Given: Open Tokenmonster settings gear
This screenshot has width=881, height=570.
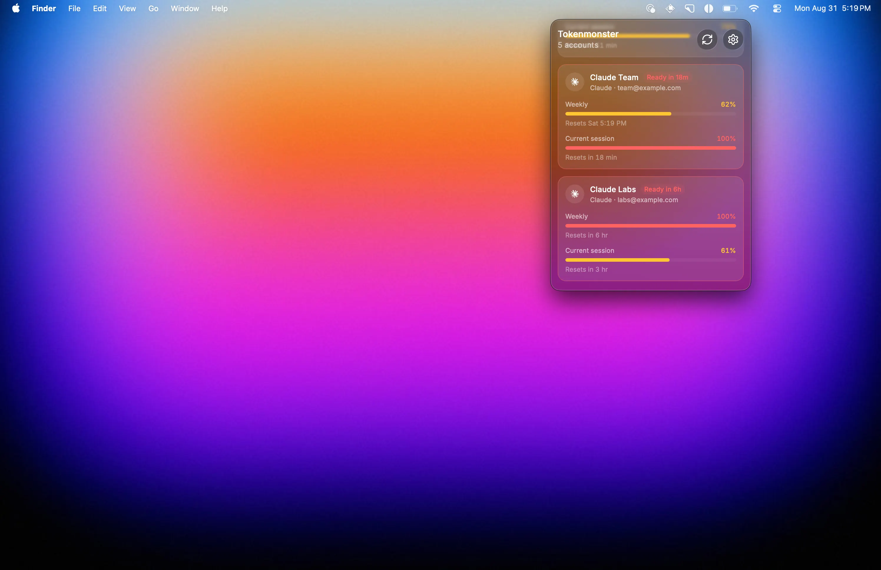Looking at the screenshot, I should (733, 39).
